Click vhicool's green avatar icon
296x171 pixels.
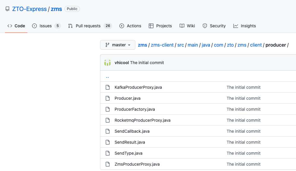coord(107,63)
